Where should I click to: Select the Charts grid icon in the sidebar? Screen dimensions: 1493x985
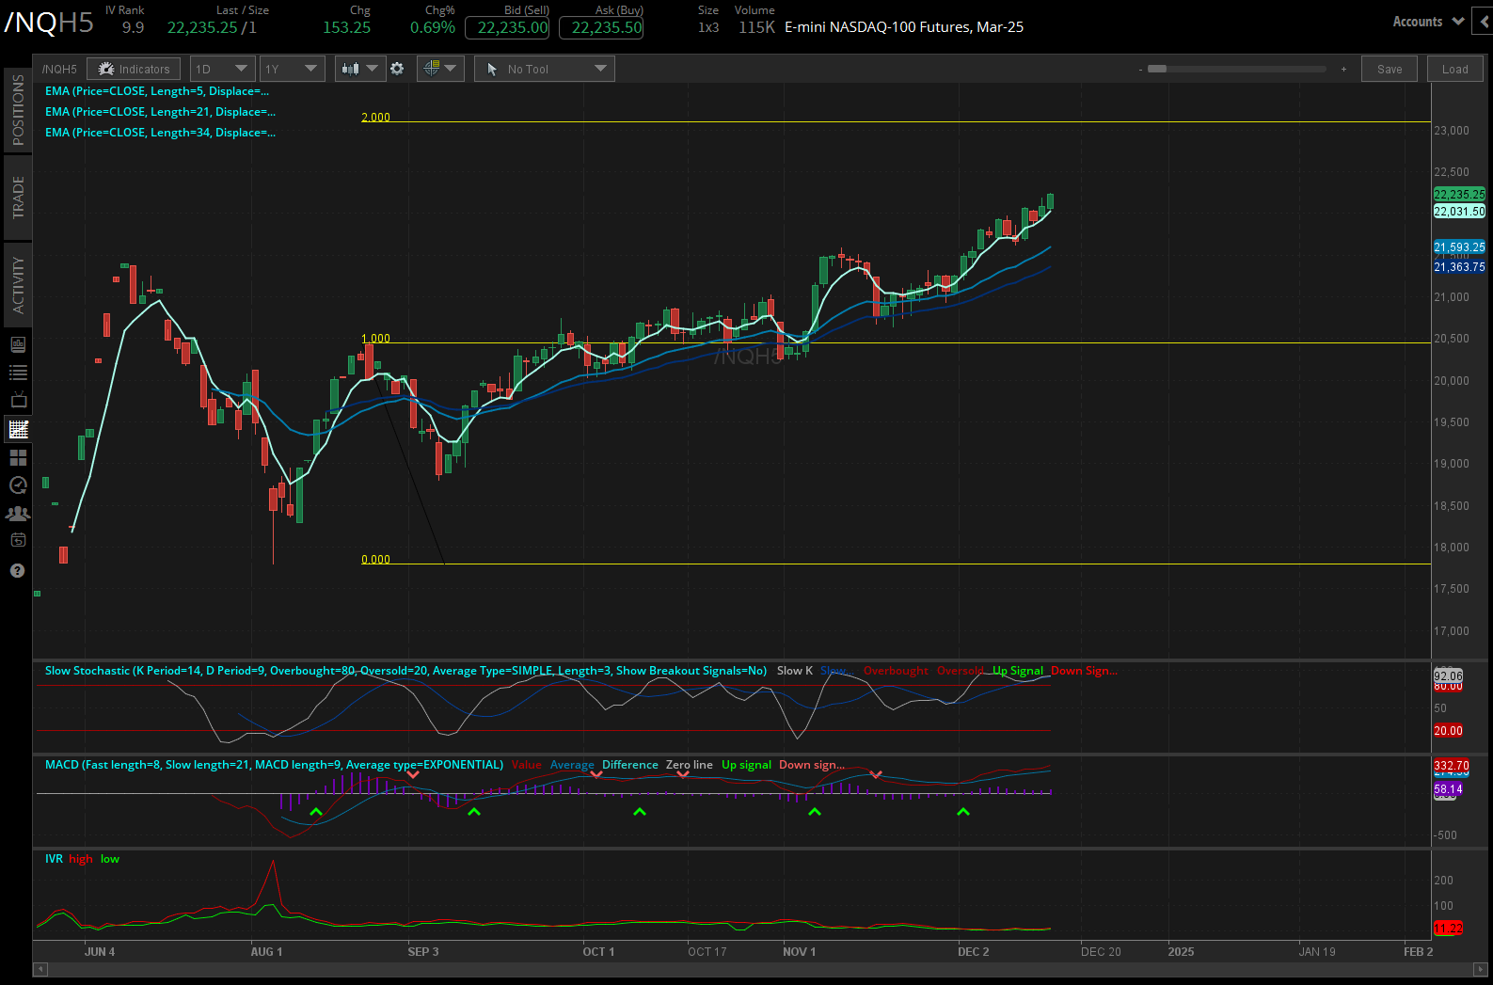tap(18, 429)
